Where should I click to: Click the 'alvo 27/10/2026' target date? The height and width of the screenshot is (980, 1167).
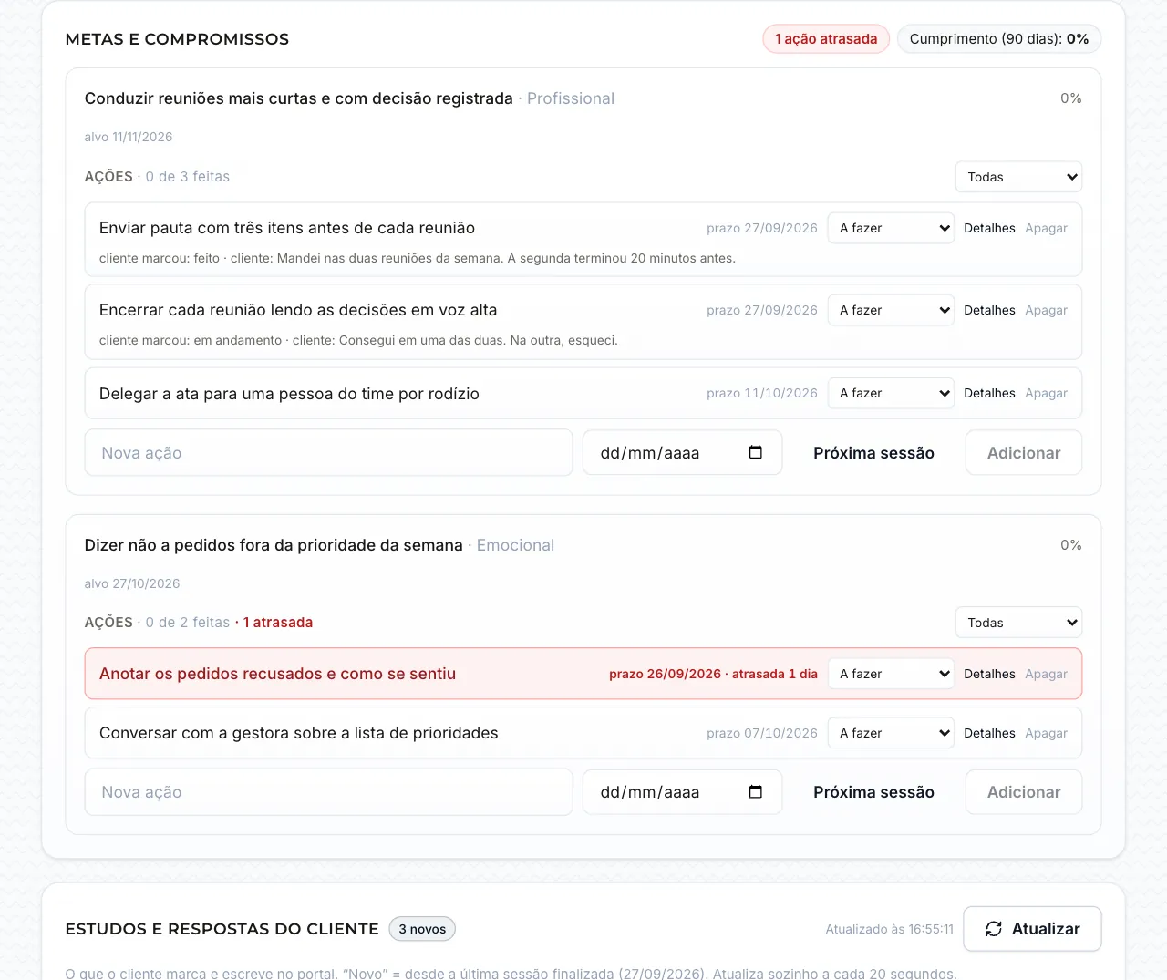[x=132, y=583]
